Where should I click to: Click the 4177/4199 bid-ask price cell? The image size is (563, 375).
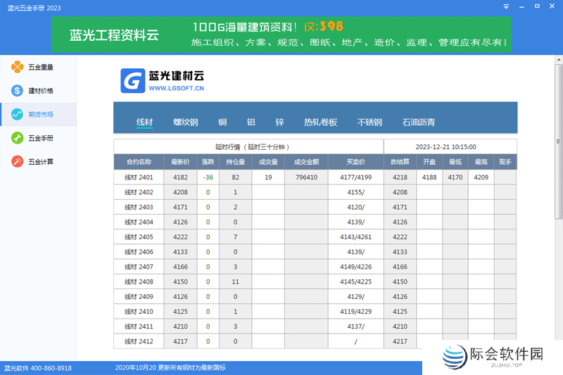[x=356, y=177]
